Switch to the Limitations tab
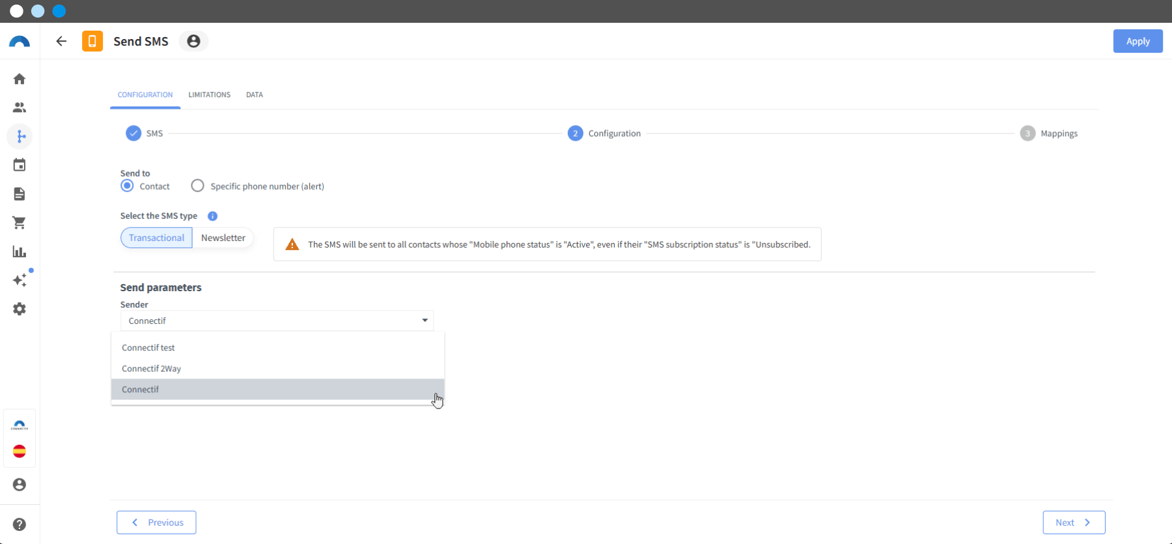Screen dimensions: 1172x544 [x=210, y=95]
